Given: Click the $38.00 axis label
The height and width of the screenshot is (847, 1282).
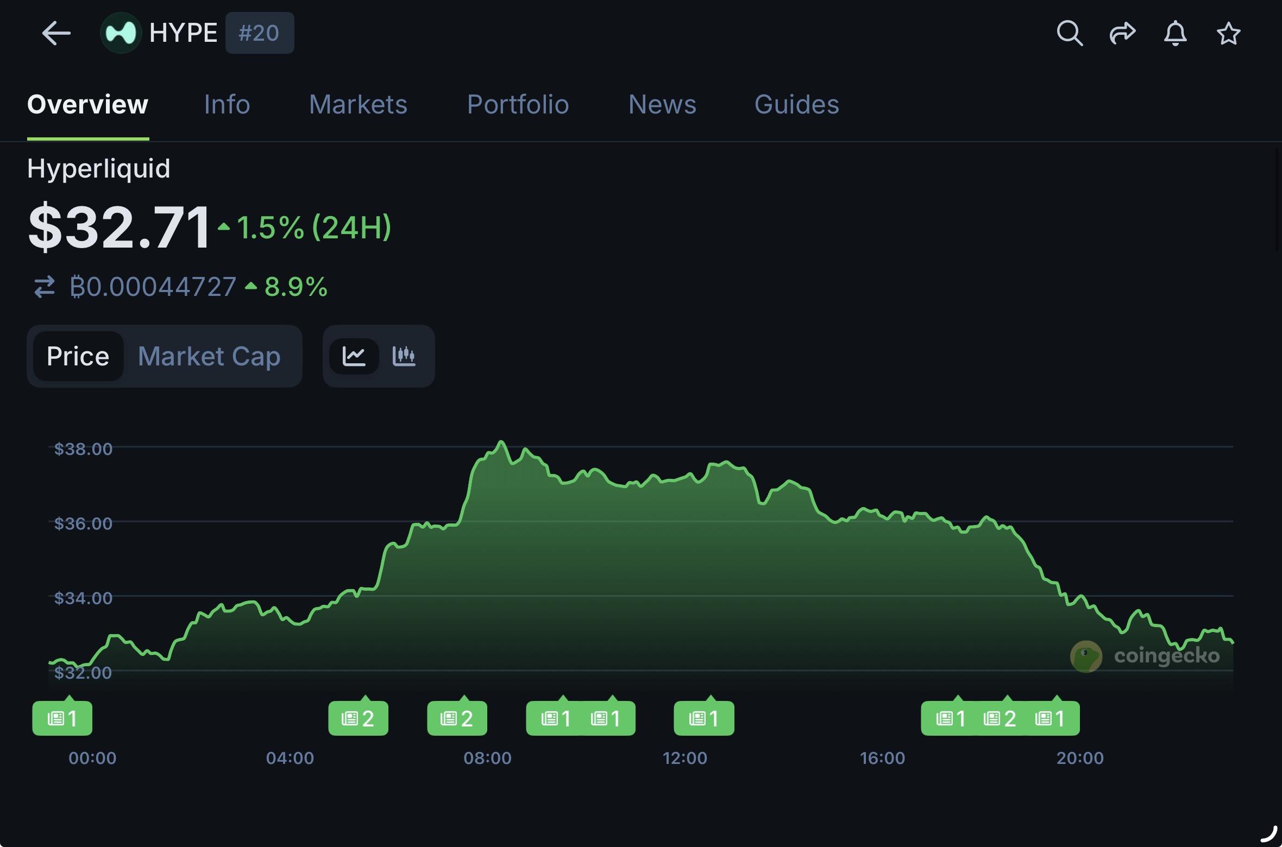Looking at the screenshot, I should 83,449.
